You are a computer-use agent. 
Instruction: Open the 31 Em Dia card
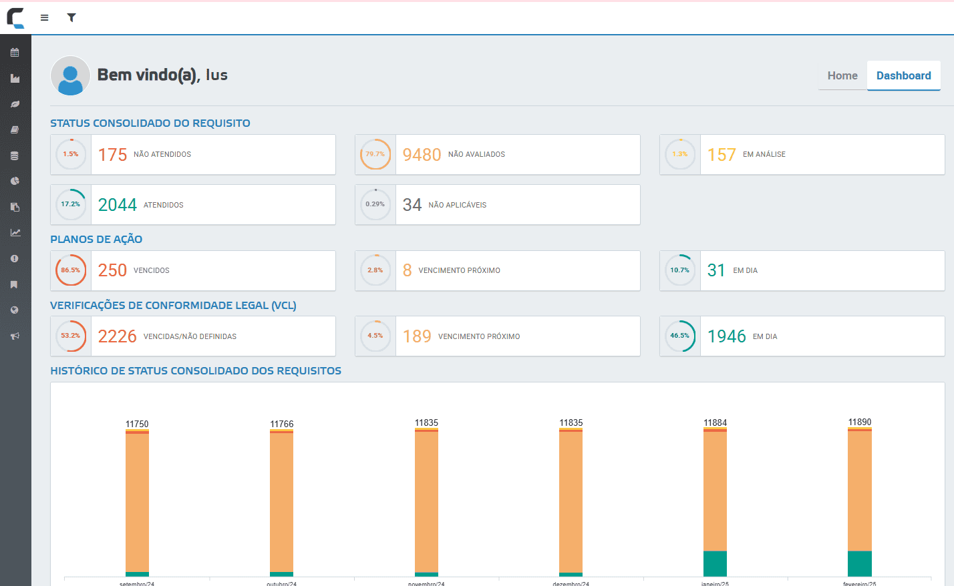click(x=802, y=270)
